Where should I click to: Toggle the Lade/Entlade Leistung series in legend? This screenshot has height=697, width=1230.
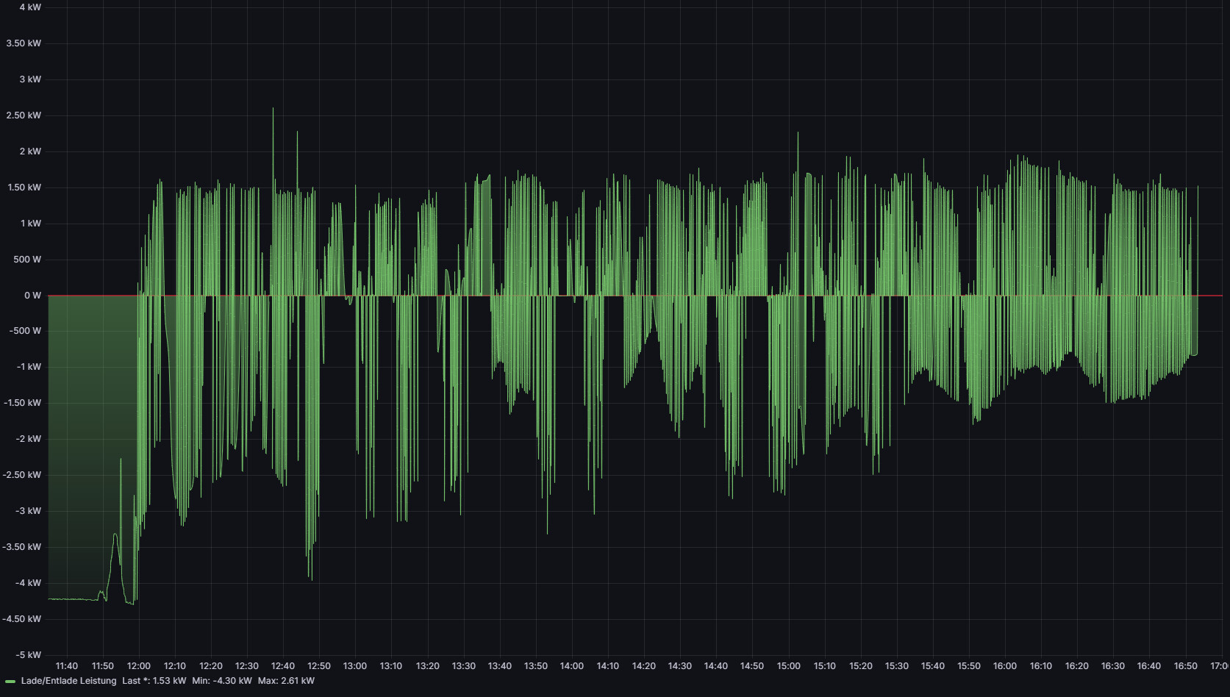[x=68, y=681]
